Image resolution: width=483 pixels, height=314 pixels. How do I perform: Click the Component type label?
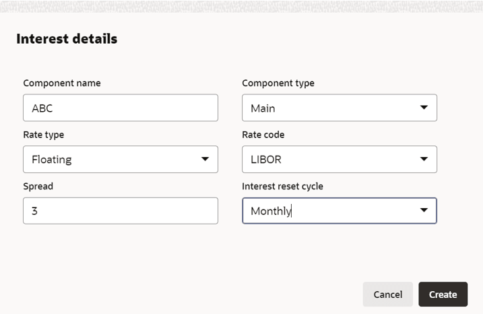pyautogui.click(x=278, y=83)
